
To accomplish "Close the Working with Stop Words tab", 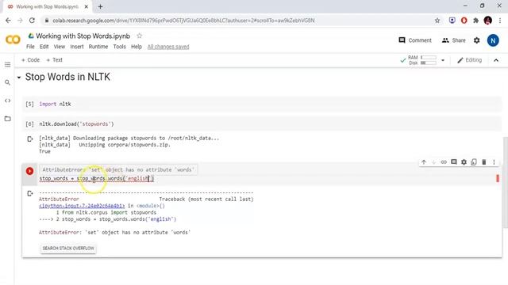I will 87,6.
